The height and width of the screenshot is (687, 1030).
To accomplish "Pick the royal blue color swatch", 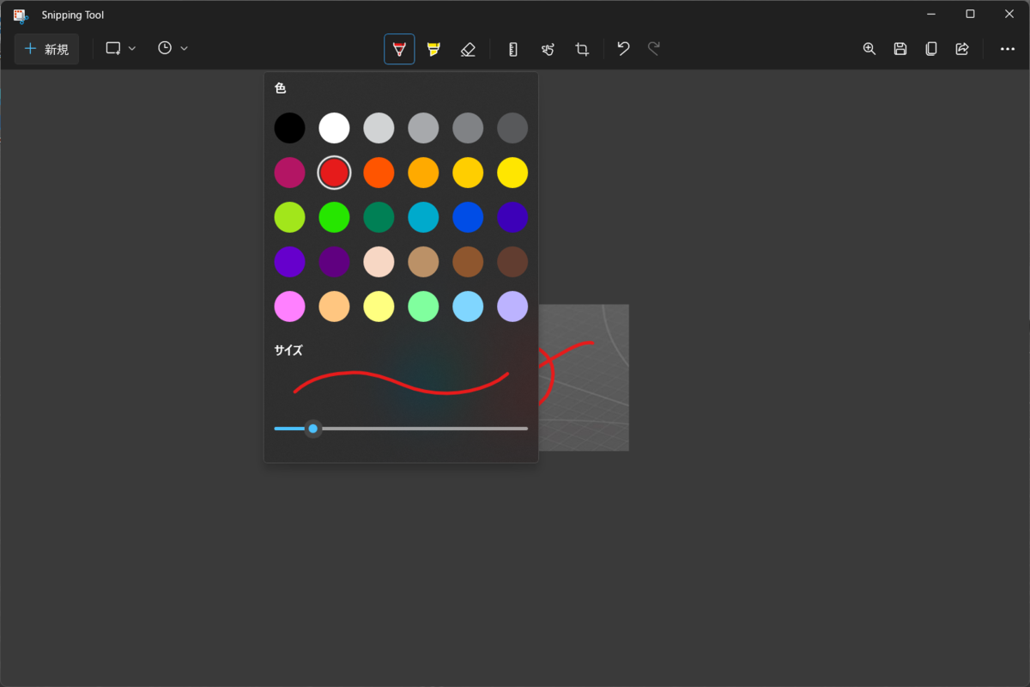I will 468,217.
